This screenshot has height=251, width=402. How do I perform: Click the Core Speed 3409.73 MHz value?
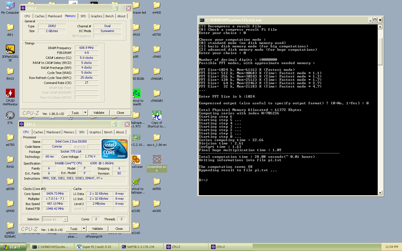[55, 194]
